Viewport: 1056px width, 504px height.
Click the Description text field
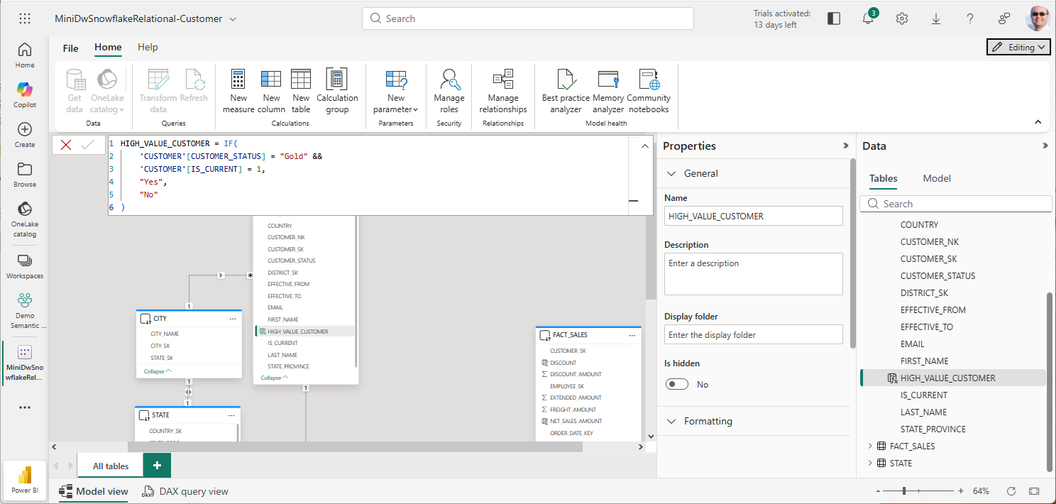tap(753, 273)
